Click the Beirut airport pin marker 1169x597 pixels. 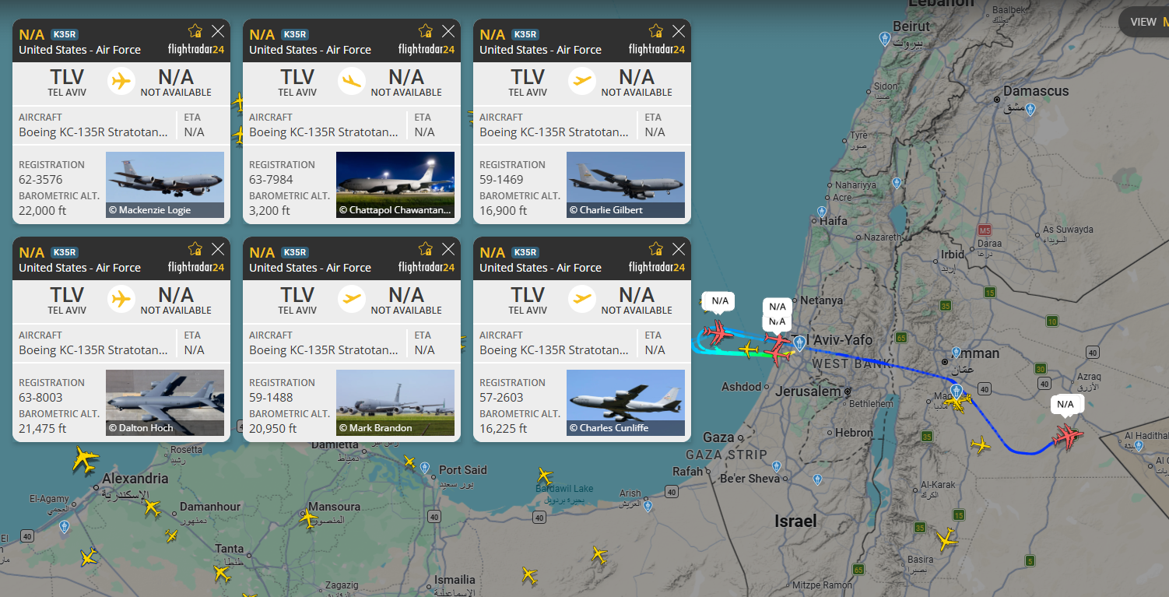(x=884, y=38)
